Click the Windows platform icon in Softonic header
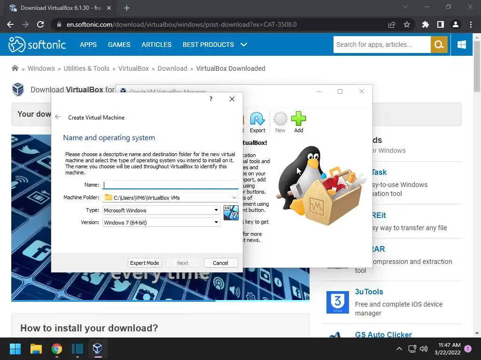 tap(461, 45)
